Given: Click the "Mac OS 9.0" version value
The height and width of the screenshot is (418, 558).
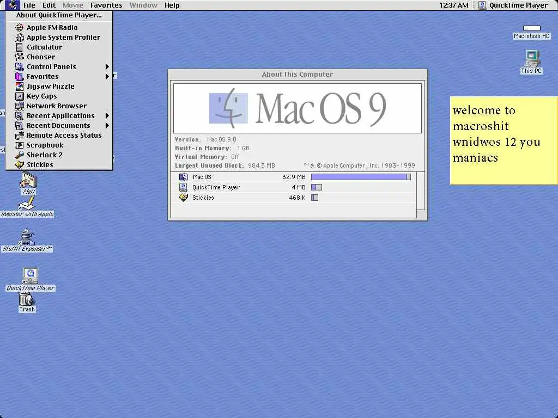Looking at the screenshot, I should 222,139.
